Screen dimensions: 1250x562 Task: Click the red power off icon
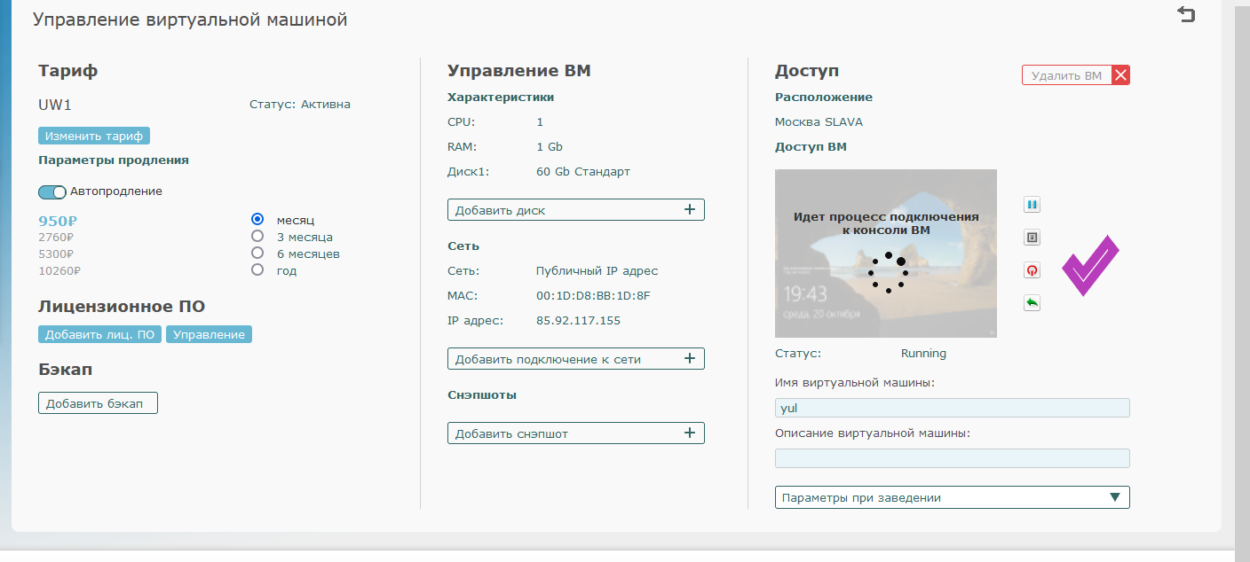1032,270
